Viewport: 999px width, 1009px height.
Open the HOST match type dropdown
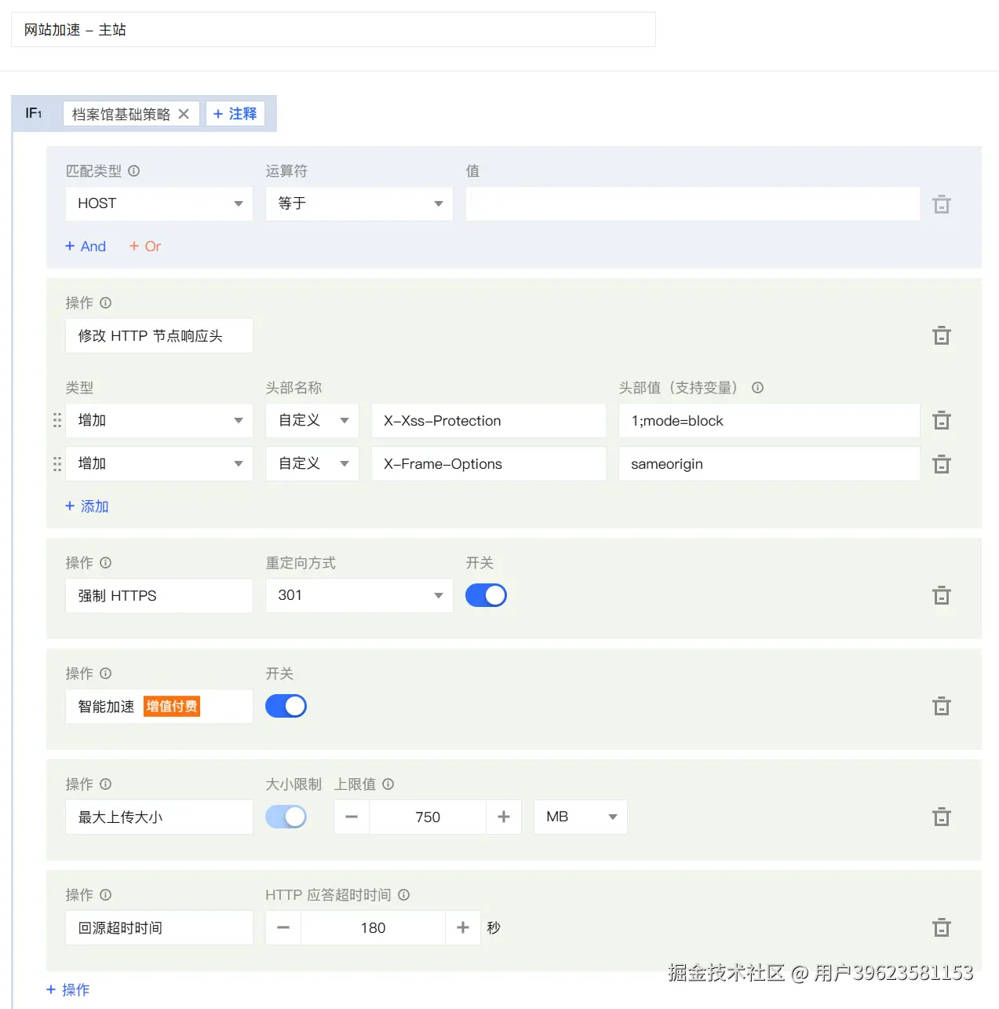coord(159,203)
